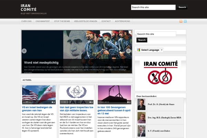Click photo of Prof. Dr. H. de Haan

click(141, 104)
